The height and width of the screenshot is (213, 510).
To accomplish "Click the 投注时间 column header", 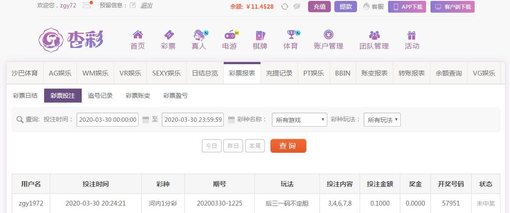I will 96,184.
